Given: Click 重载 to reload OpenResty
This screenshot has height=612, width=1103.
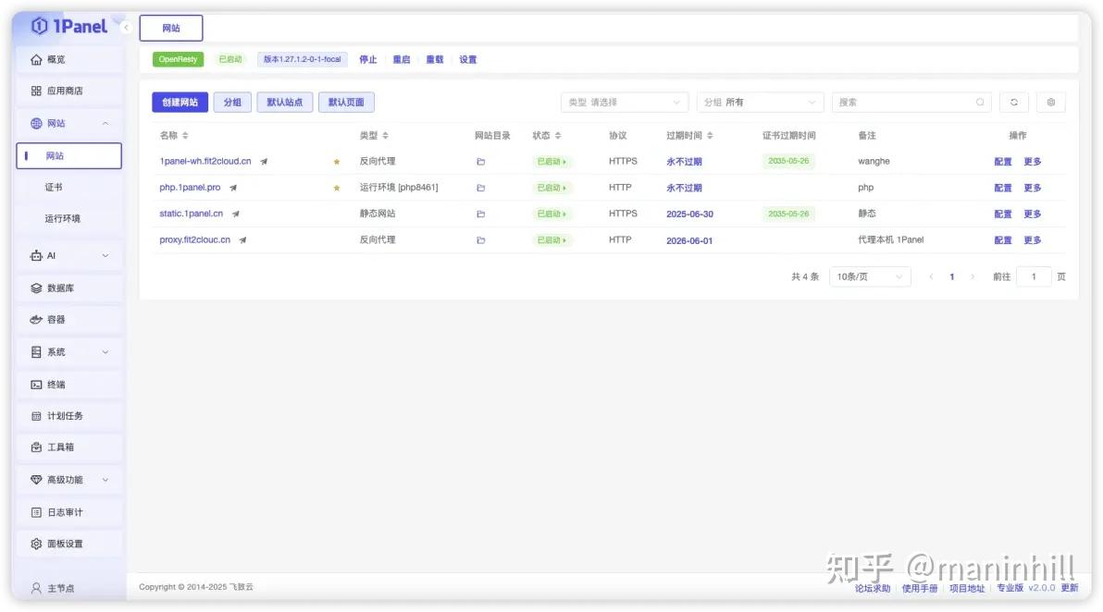Looking at the screenshot, I should (435, 60).
